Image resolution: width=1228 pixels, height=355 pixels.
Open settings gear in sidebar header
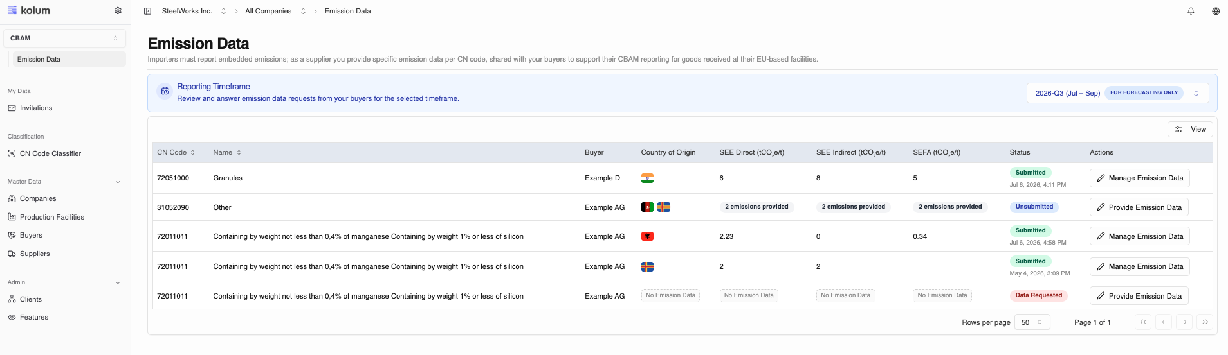coord(118,10)
